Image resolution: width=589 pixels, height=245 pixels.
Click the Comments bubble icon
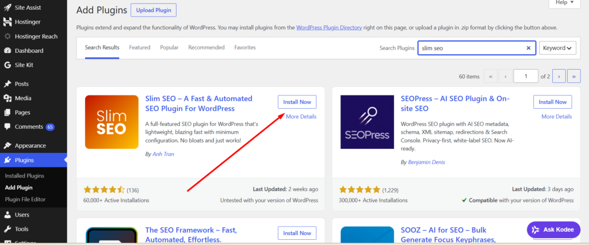pos(7,127)
